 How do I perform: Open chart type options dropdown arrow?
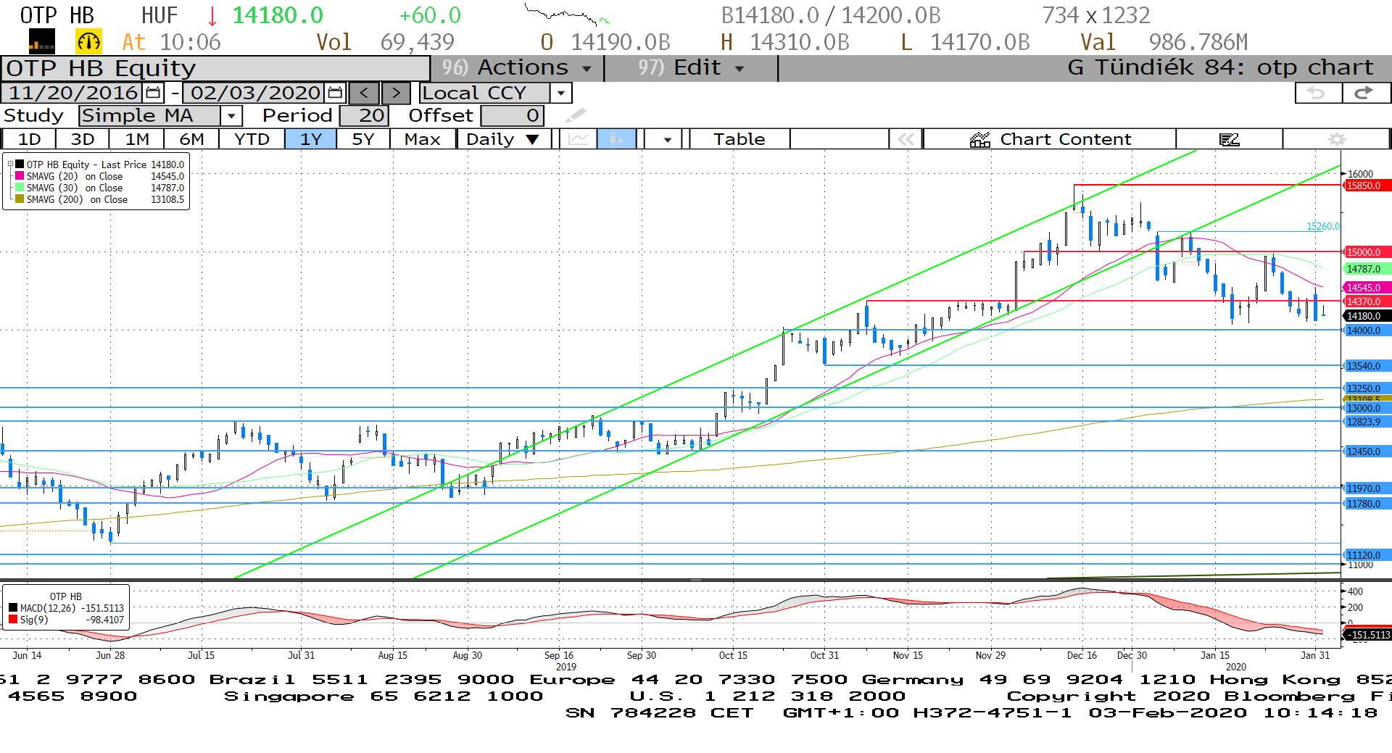pos(667,139)
